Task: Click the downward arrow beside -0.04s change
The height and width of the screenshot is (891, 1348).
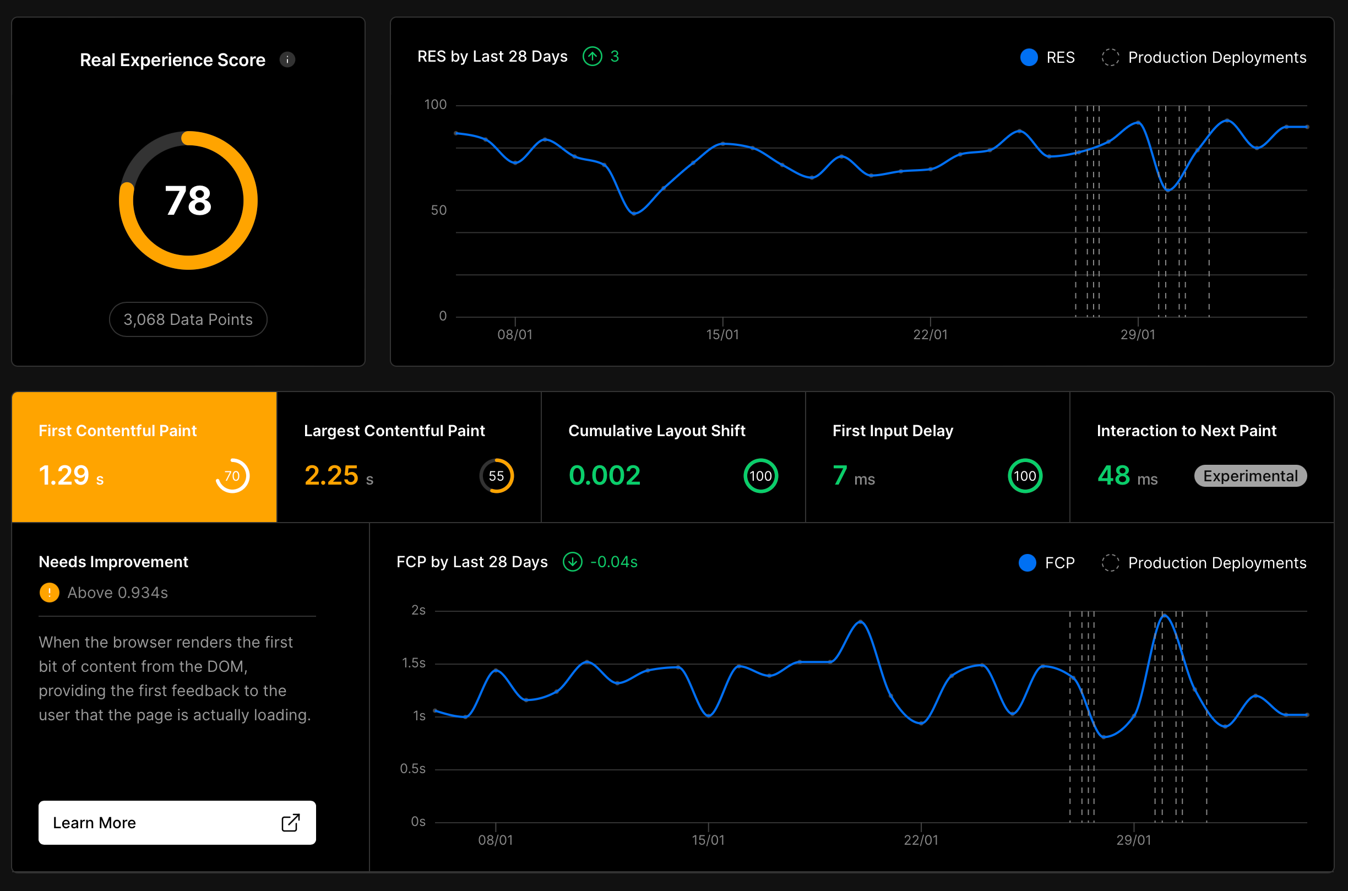Action: pyautogui.click(x=573, y=562)
